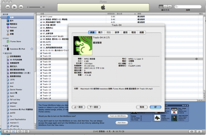Click the high volume speaker icon
Image resolution: width=206 pixels, height=135 pixels.
[x=44, y=7]
